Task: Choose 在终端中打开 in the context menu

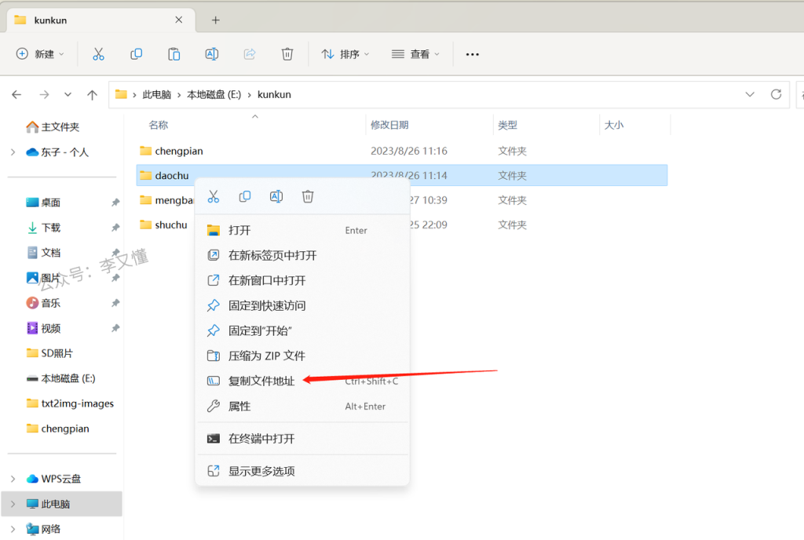Action: click(261, 439)
